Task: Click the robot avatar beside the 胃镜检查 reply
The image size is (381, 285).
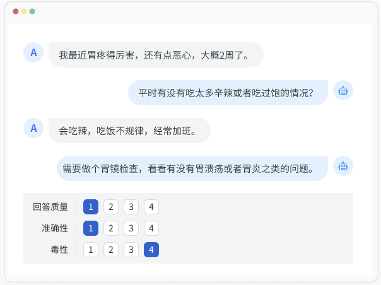Action: 343,166
